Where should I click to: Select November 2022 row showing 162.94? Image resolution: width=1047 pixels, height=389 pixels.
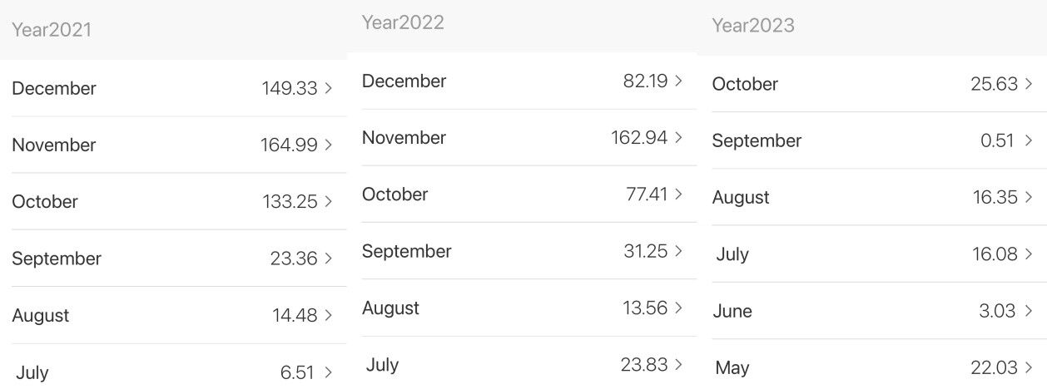pyautogui.click(x=523, y=138)
